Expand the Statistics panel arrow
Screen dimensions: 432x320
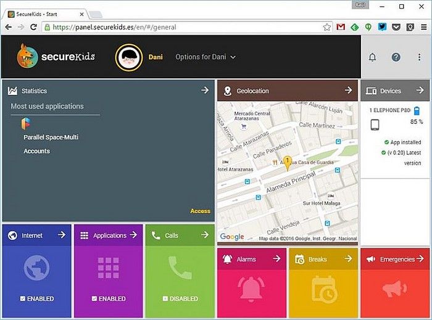205,91
